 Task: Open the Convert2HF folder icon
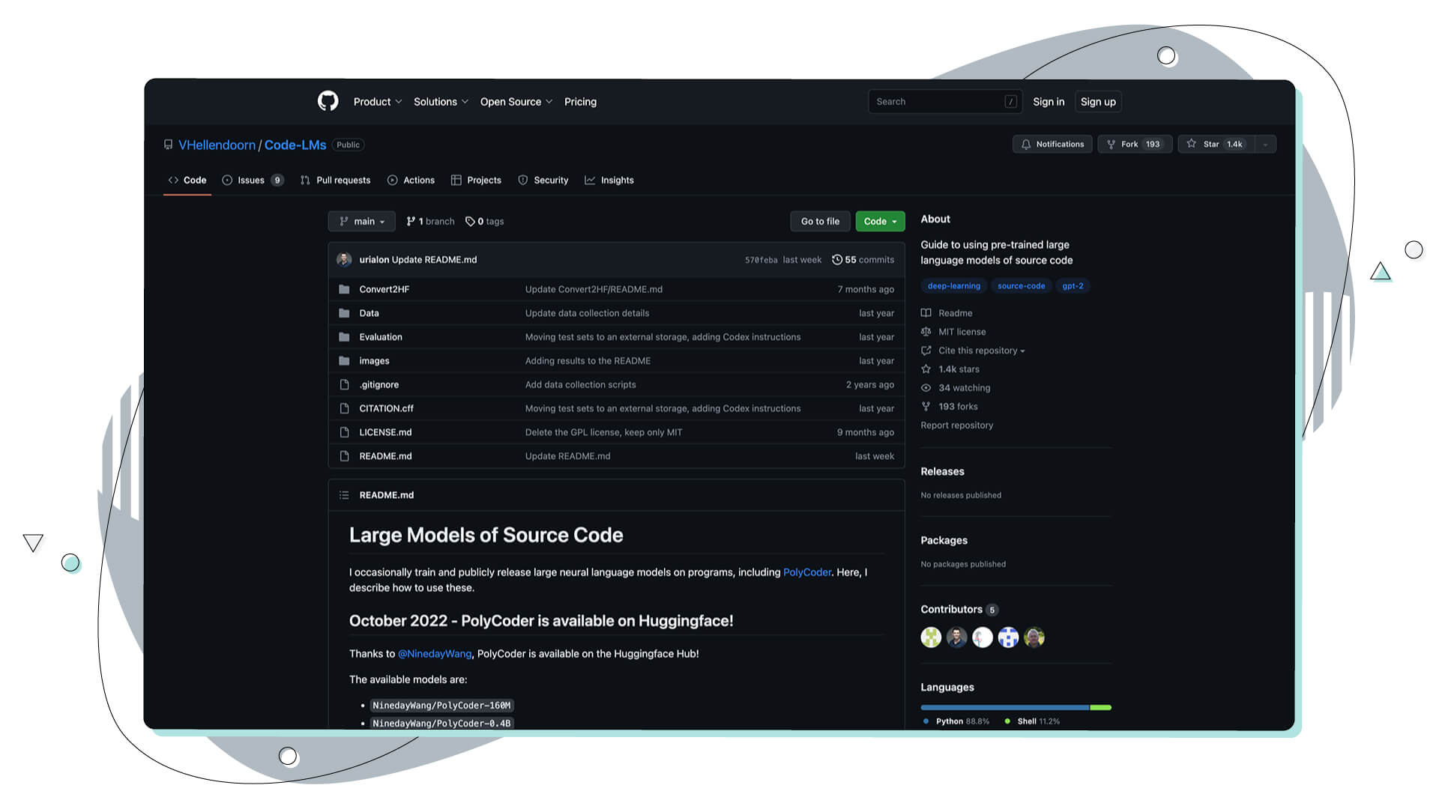345,288
